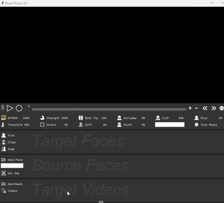
Task: Click the Brdr Top border icon
Action: point(81,118)
